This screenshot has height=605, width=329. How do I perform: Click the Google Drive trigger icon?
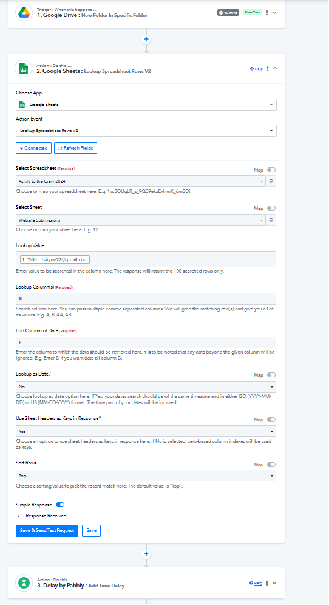[24, 12]
